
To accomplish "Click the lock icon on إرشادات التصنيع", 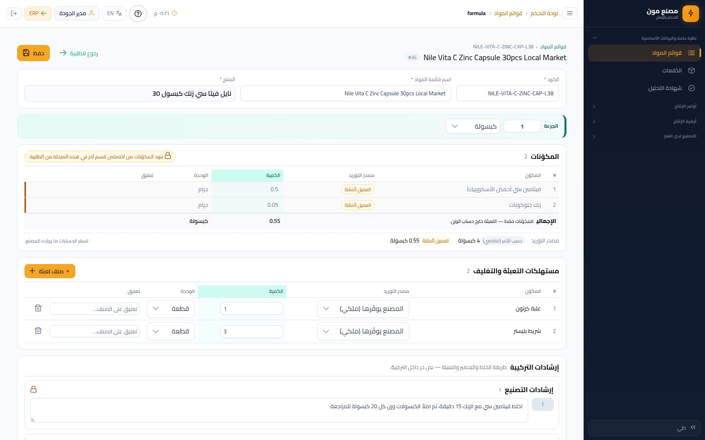I will (x=34, y=389).
